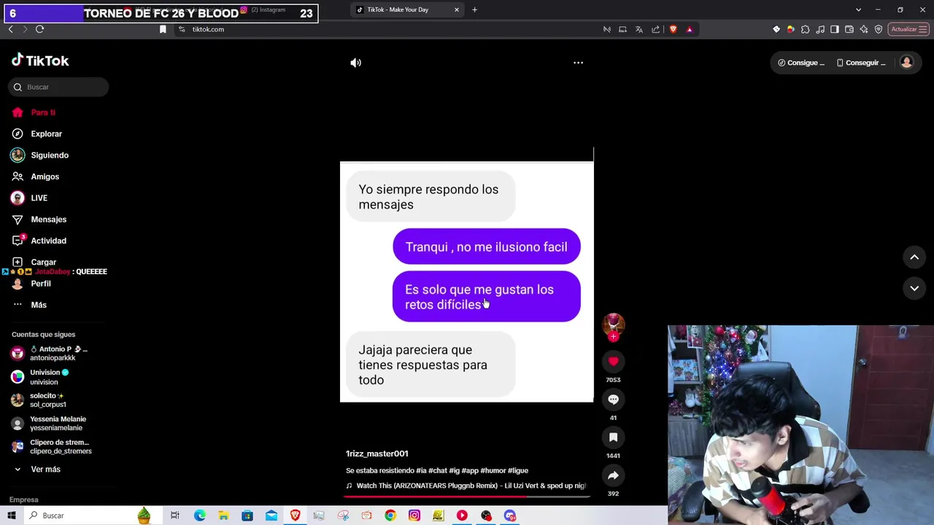Open the translate page icon
This screenshot has height=525, width=934.
tap(638, 29)
